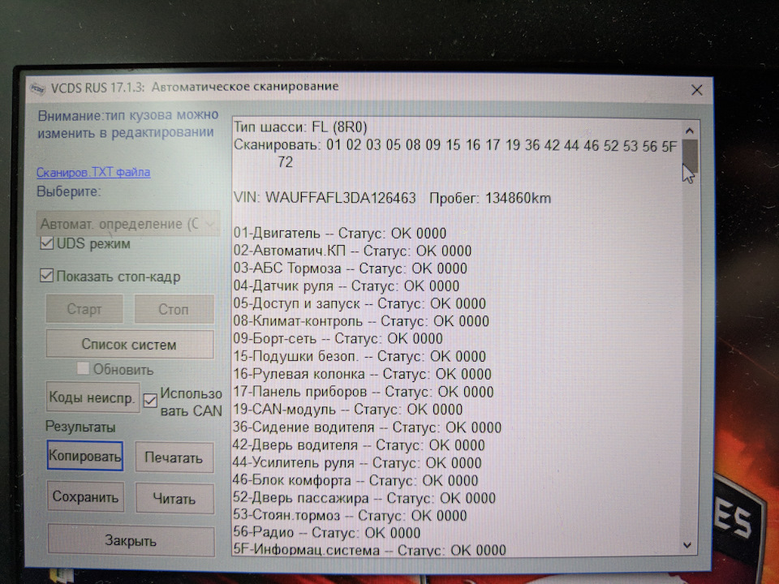Click the Печатать button
Image resolution: width=779 pixels, height=584 pixels.
(x=174, y=457)
